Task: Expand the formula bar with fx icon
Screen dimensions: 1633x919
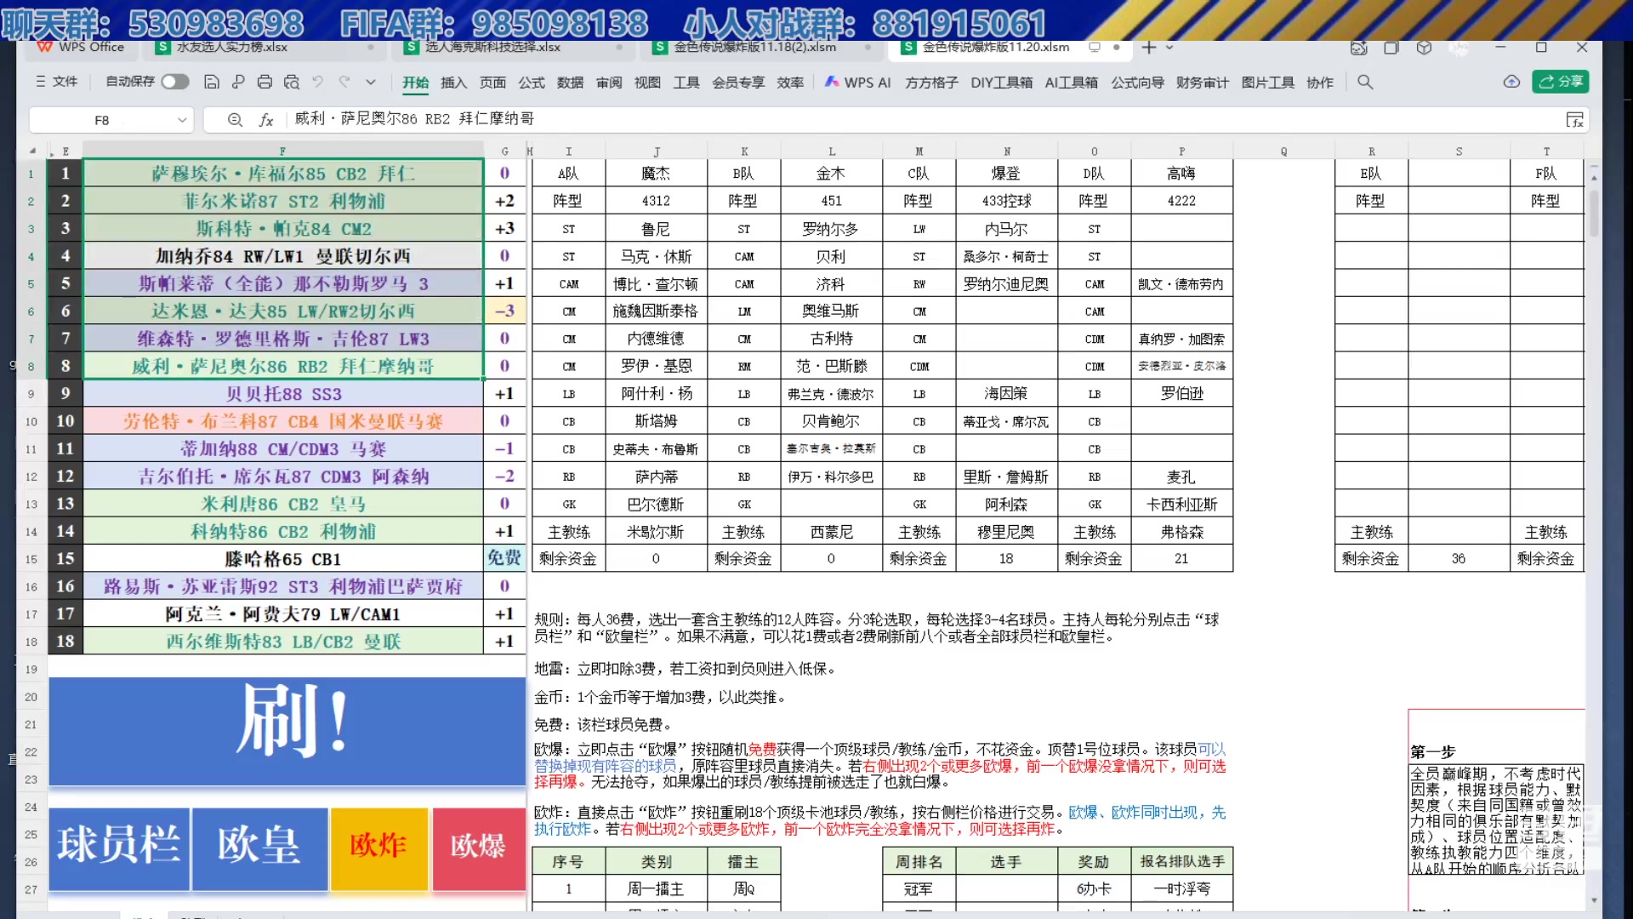Action: [x=1574, y=119]
